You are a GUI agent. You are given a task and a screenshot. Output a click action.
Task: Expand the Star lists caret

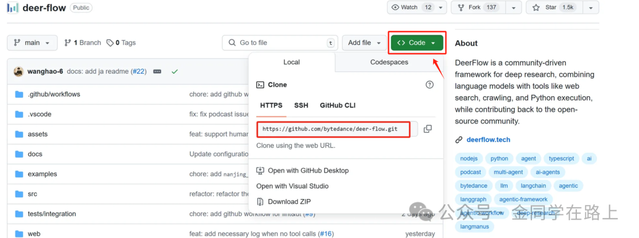point(590,7)
